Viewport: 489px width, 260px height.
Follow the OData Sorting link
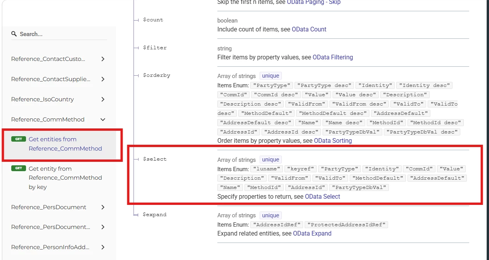pyautogui.click(x=333, y=141)
